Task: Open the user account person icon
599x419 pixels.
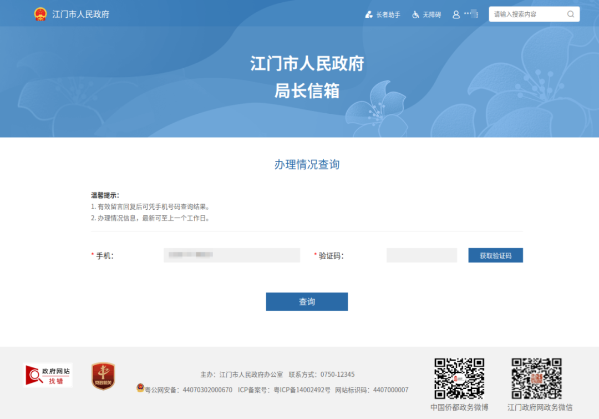Action: (455, 14)
